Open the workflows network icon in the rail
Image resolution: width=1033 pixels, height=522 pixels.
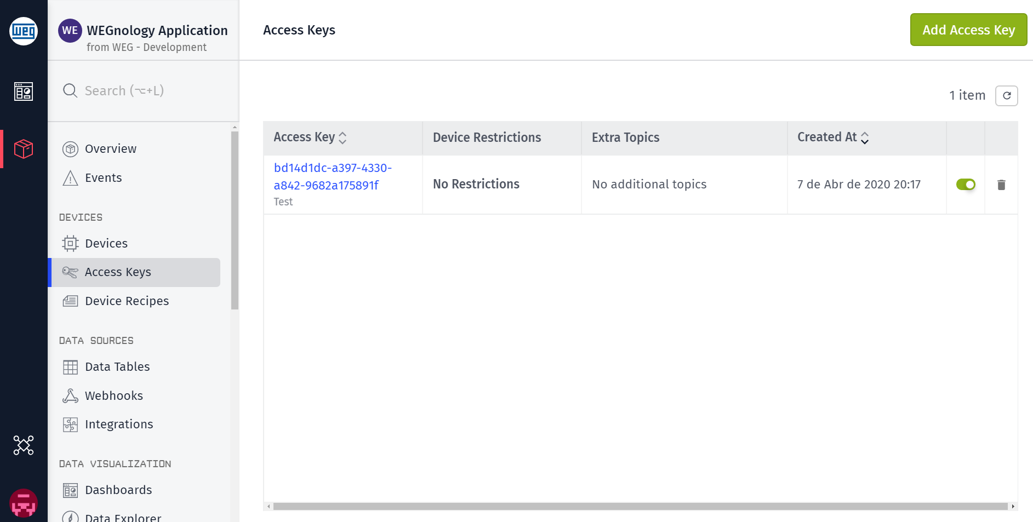pos(24,445)
